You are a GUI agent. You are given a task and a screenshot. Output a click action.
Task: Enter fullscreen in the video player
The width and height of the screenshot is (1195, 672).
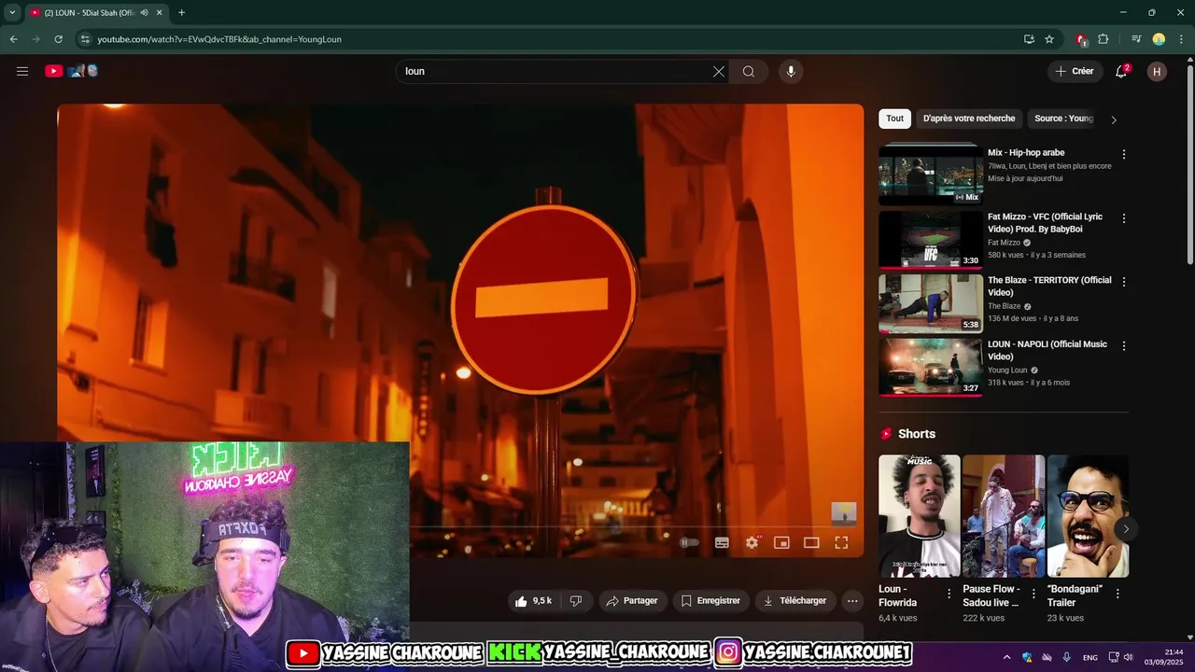pos(841,542)
